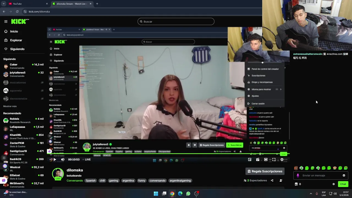
Task: Open the Kick shop icon below chat
Action: point(296,184)
